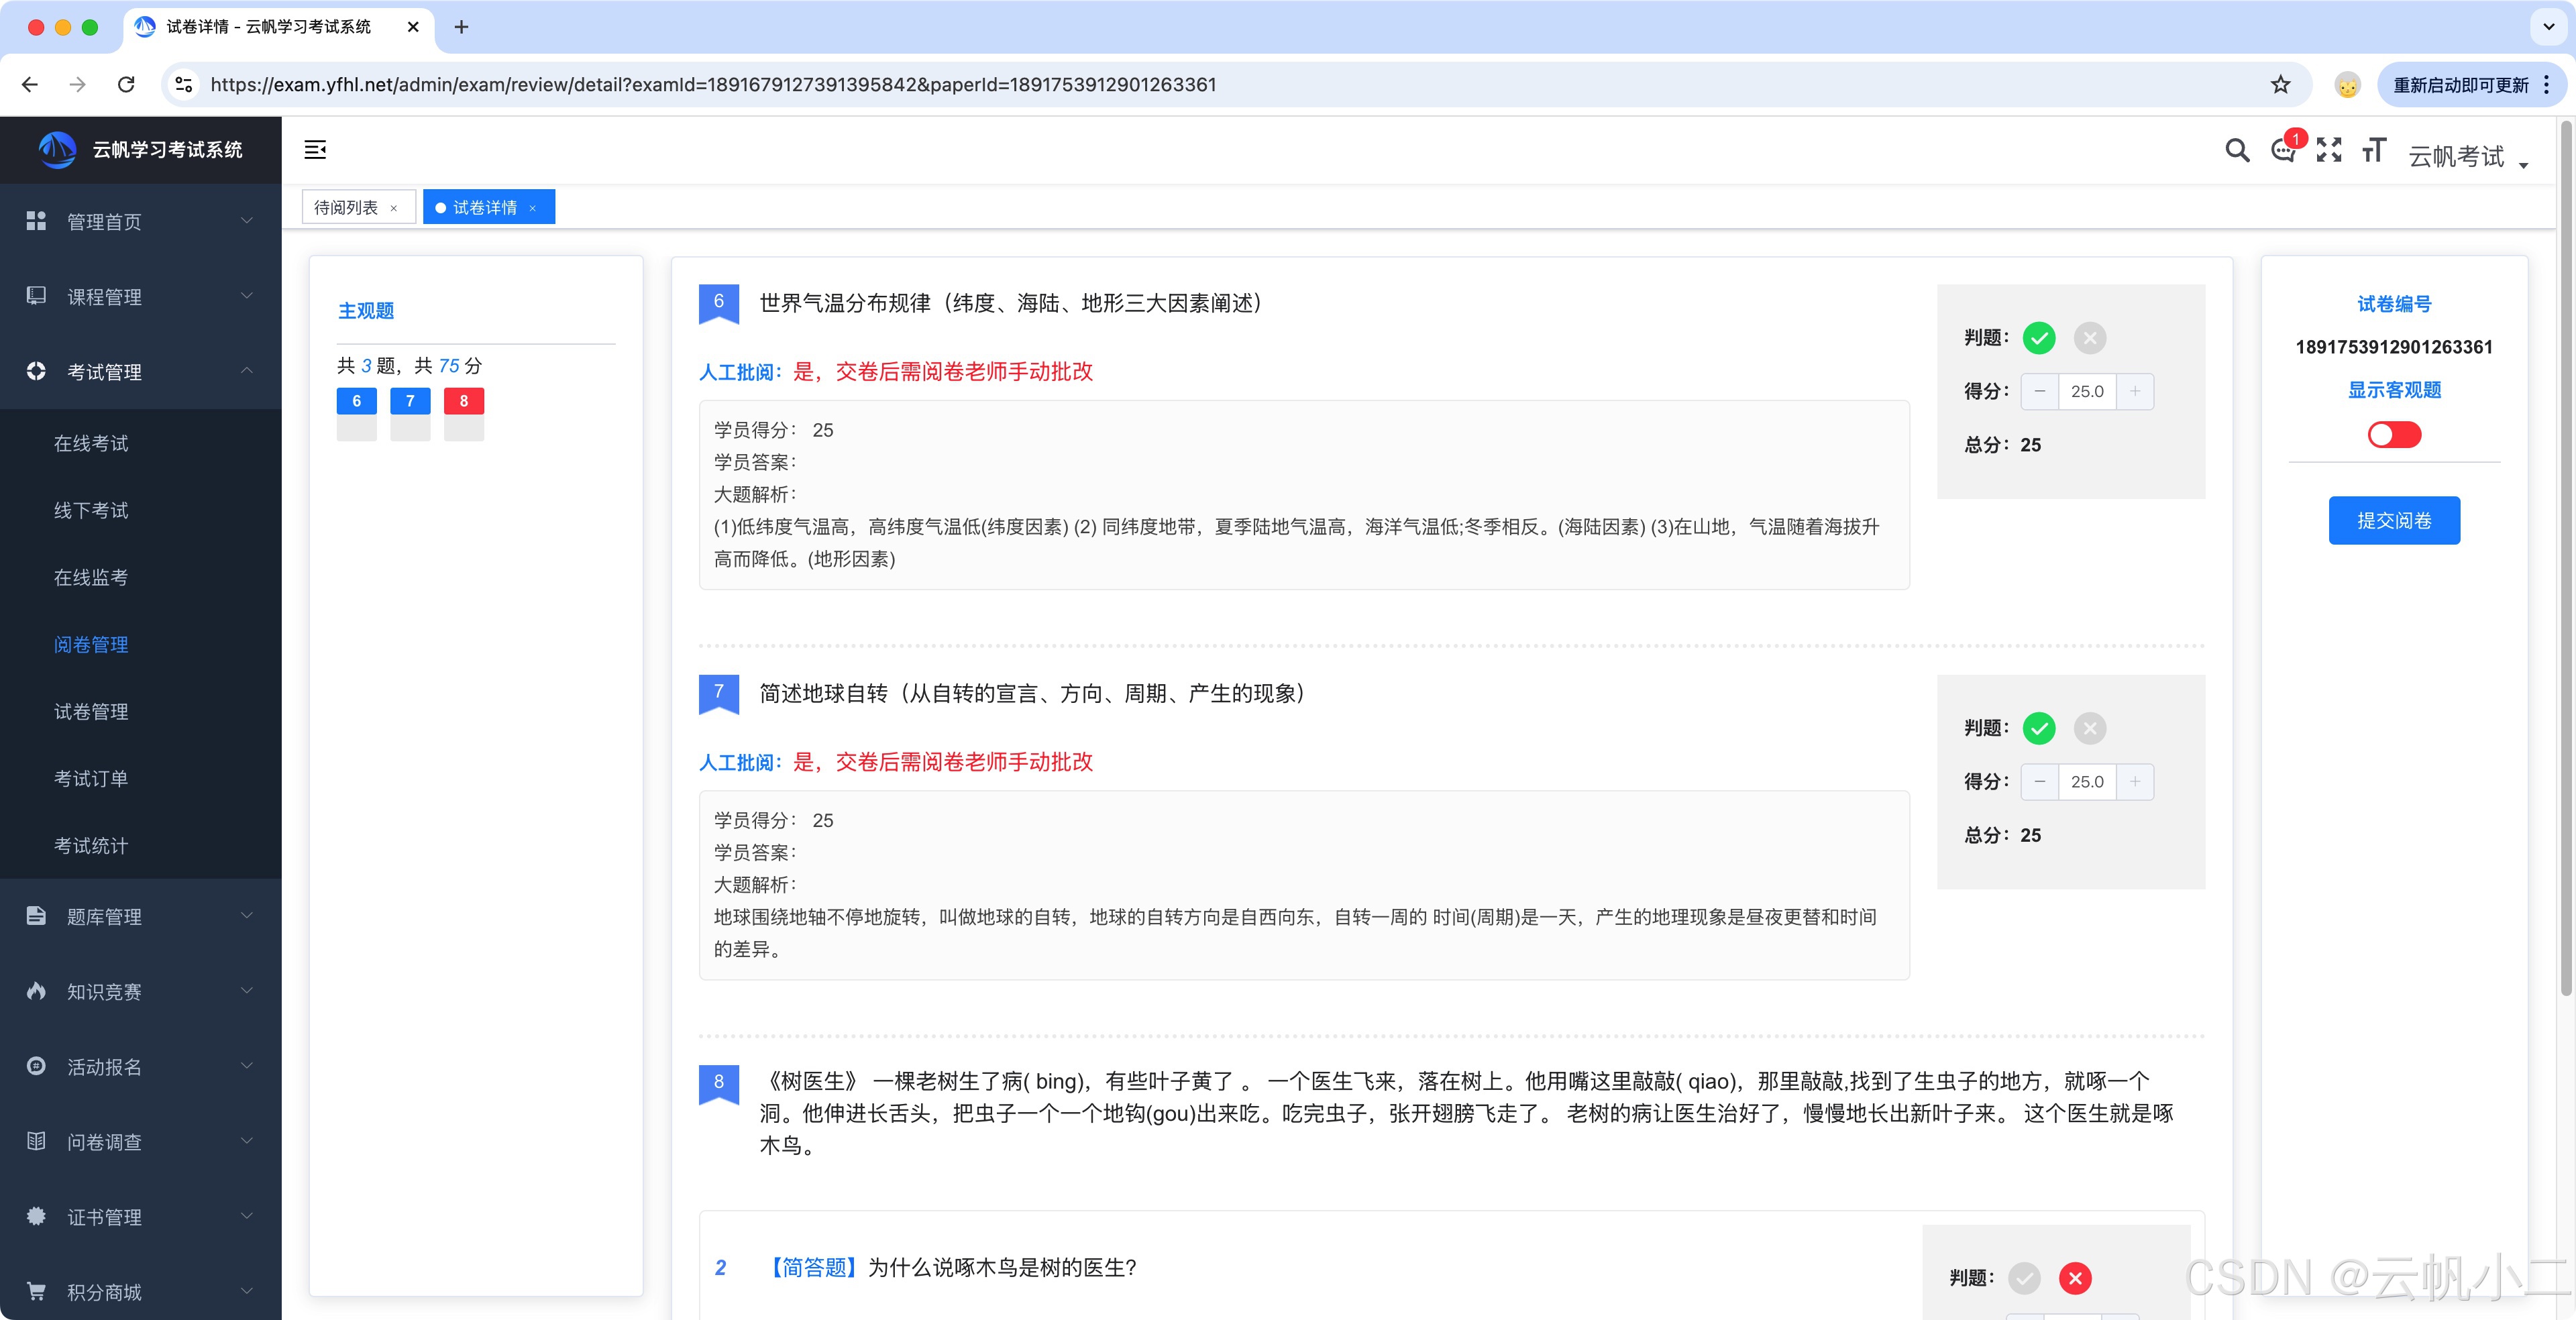Increase question 6 score with plus

tap(2135, 391)
